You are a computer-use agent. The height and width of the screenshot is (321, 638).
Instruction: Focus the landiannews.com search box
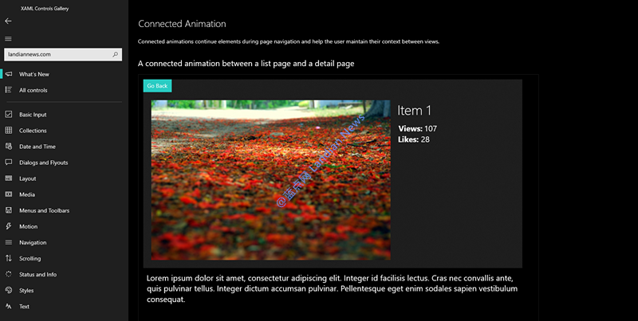pos(63,54)
